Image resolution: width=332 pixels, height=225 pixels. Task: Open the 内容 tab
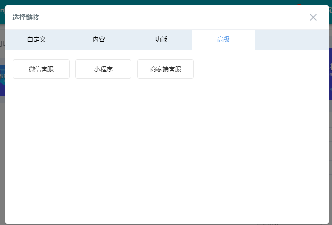[x=99, y=40]
